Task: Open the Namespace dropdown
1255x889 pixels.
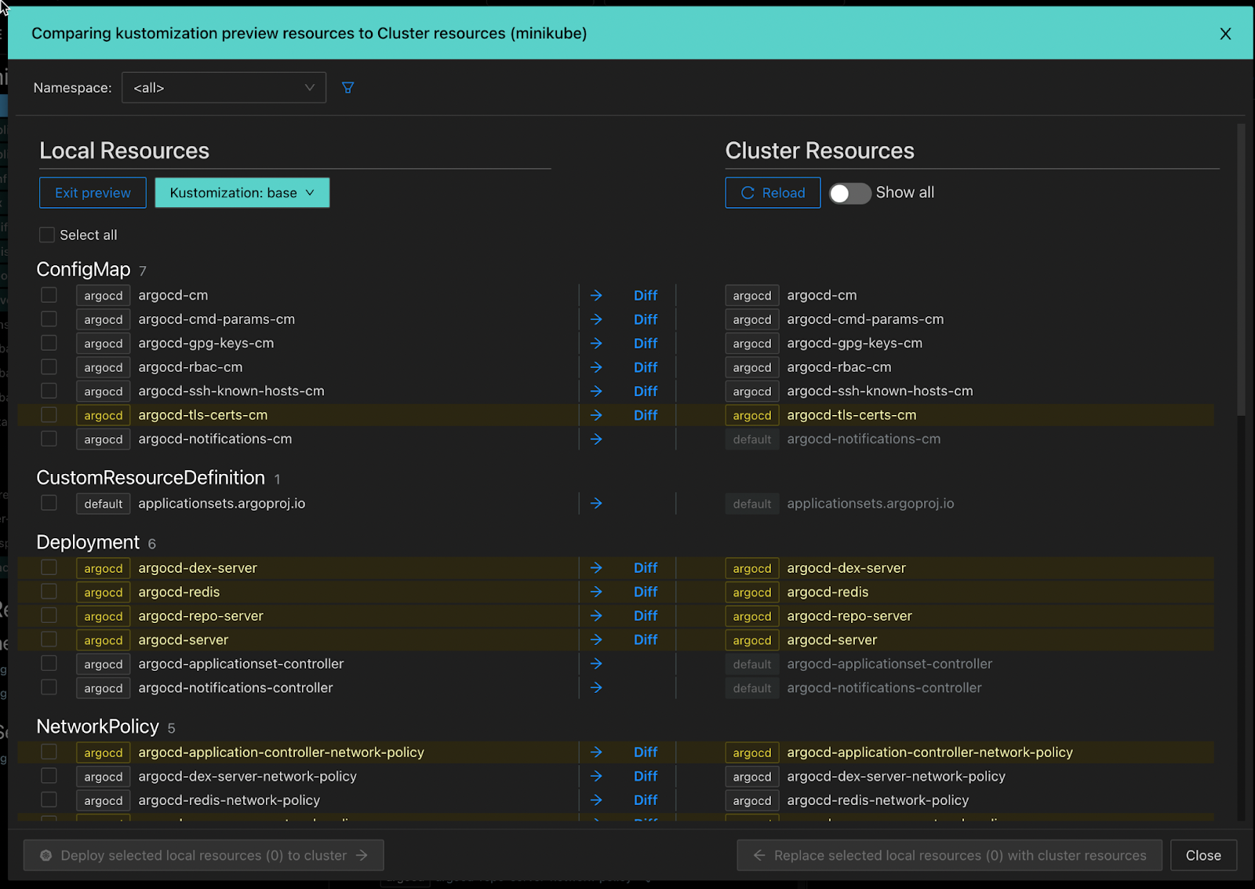Action: 224,88
